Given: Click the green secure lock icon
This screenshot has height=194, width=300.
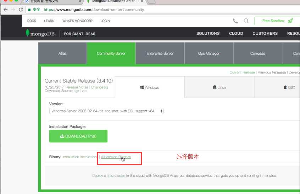Looking at the screenshot, I should point(29,10).
